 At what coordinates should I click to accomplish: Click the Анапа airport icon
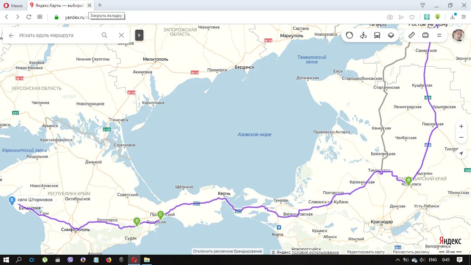(279, 227)
